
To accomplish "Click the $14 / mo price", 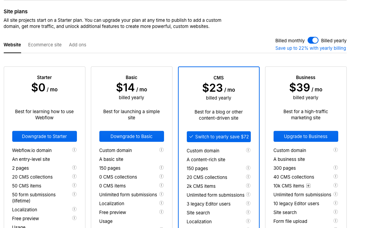I will [x=131, y=88].
